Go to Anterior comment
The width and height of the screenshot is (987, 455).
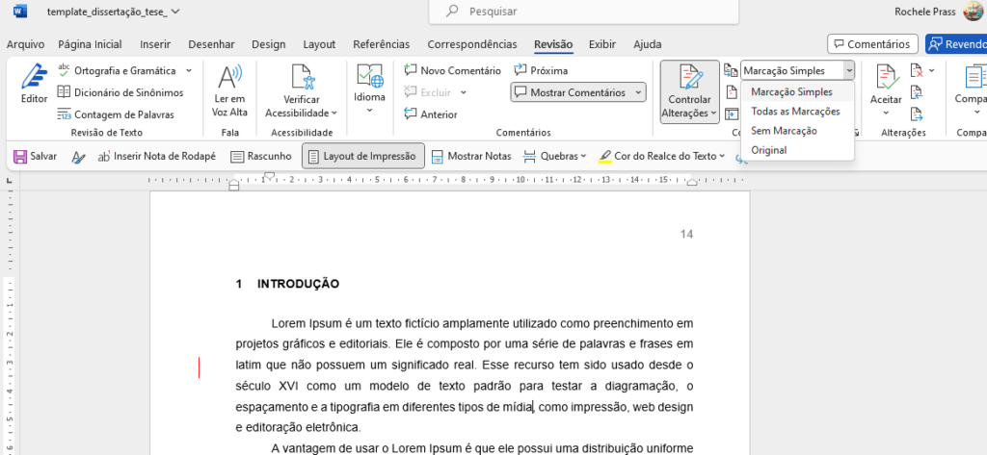coord(431,114)
